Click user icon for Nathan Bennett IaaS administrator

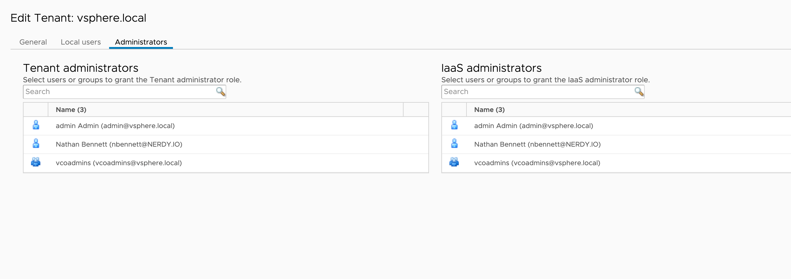click(x=454, y=144)
